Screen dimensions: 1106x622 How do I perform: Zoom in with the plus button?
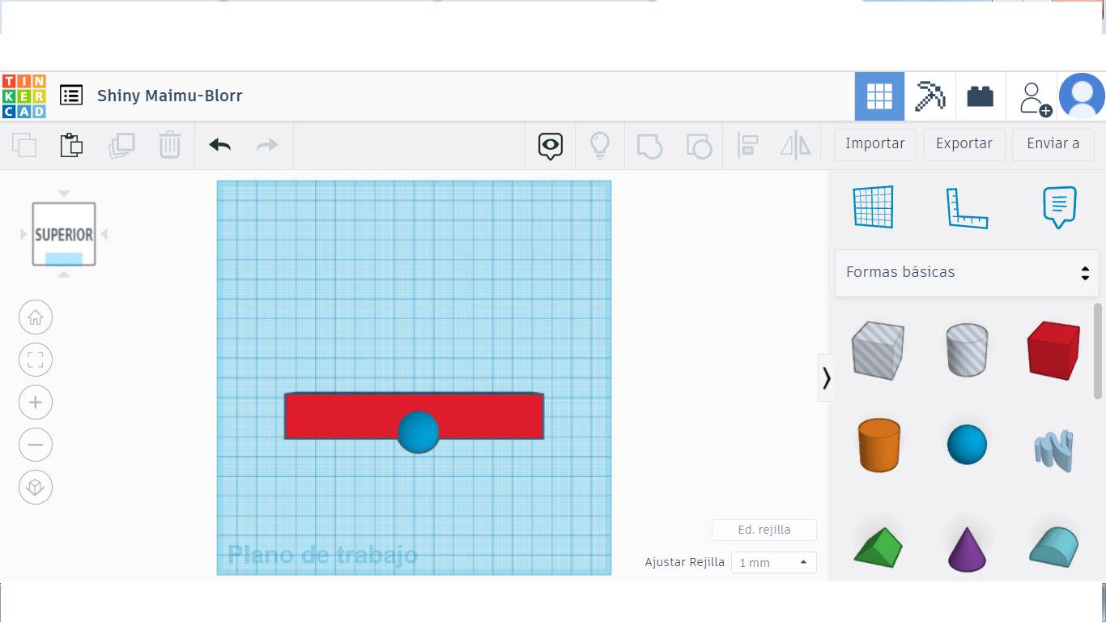[36, 403]
